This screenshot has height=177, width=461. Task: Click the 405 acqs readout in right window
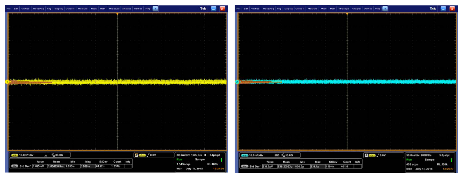[412, 164]
